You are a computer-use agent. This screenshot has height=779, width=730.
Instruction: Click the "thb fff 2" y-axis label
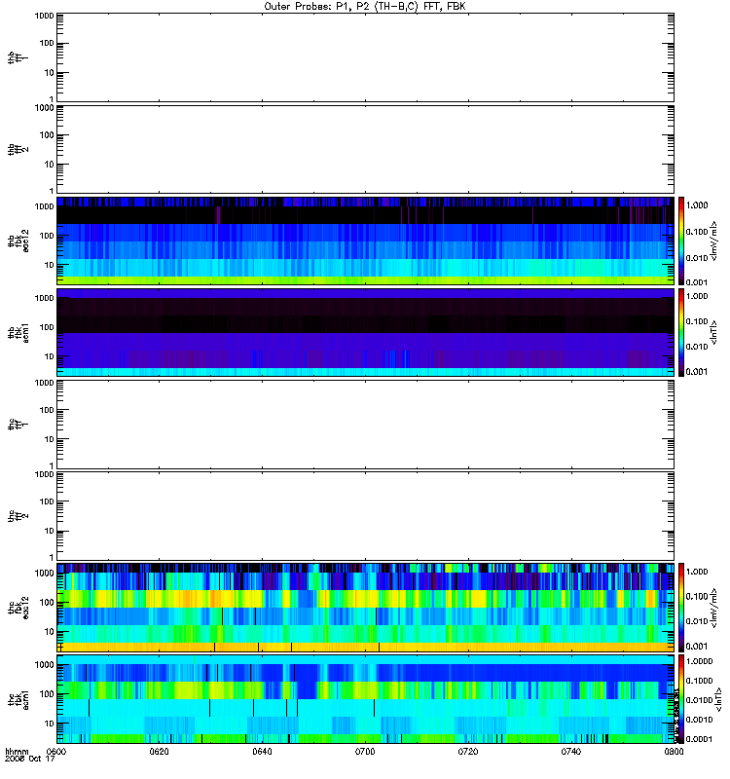[18, 150]
